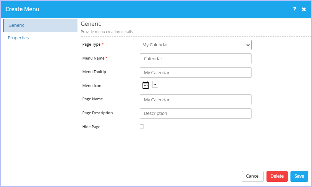Click Cancel button
The width and height of the screenshot is (312, 187).
click(253, 176)
